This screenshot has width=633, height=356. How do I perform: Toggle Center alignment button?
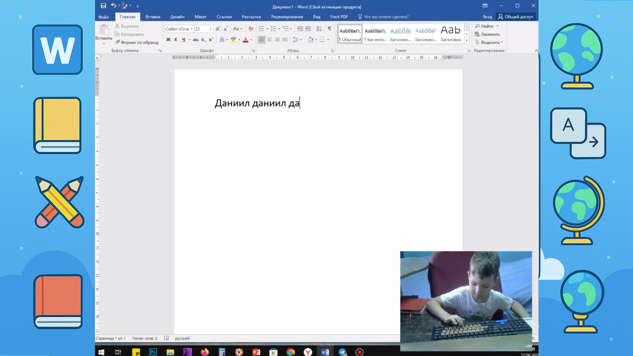click(x=269, y=40)
